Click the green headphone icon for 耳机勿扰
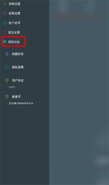This screenshot has height=185, width=109. 5,42
